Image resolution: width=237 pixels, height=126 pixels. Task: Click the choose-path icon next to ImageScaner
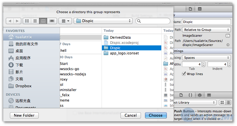(228, 36)
